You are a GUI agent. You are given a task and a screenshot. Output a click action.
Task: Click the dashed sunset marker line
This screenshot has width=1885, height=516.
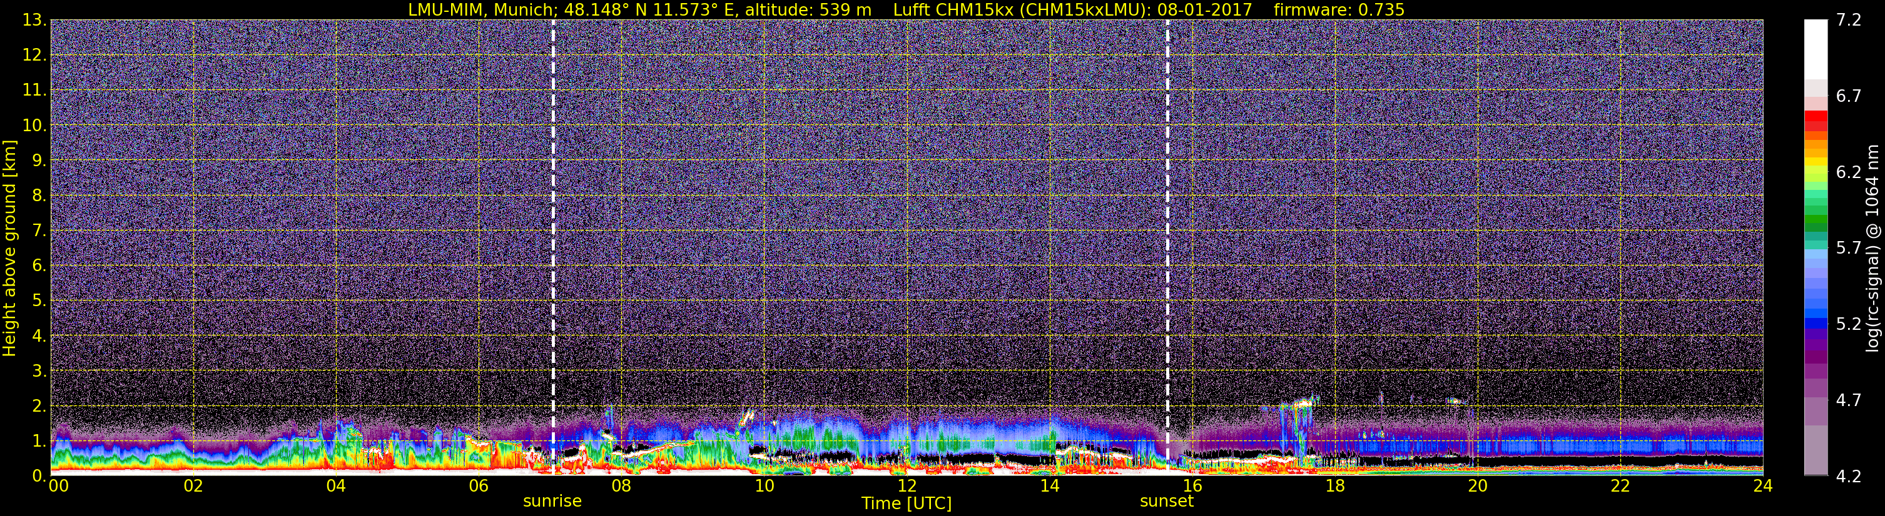(x=1167, y=247)
